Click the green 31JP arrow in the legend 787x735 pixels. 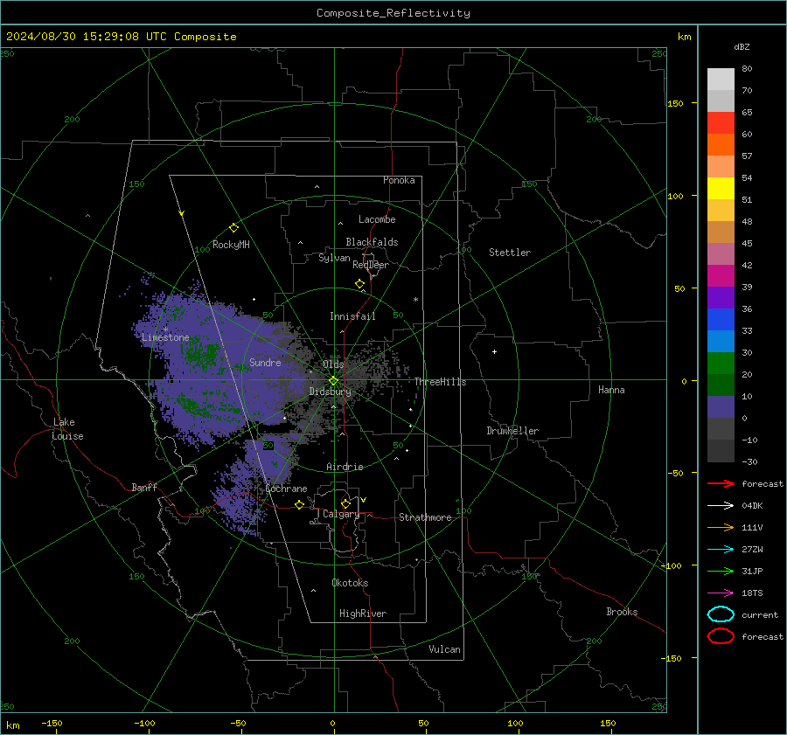[x=721, y=571]
